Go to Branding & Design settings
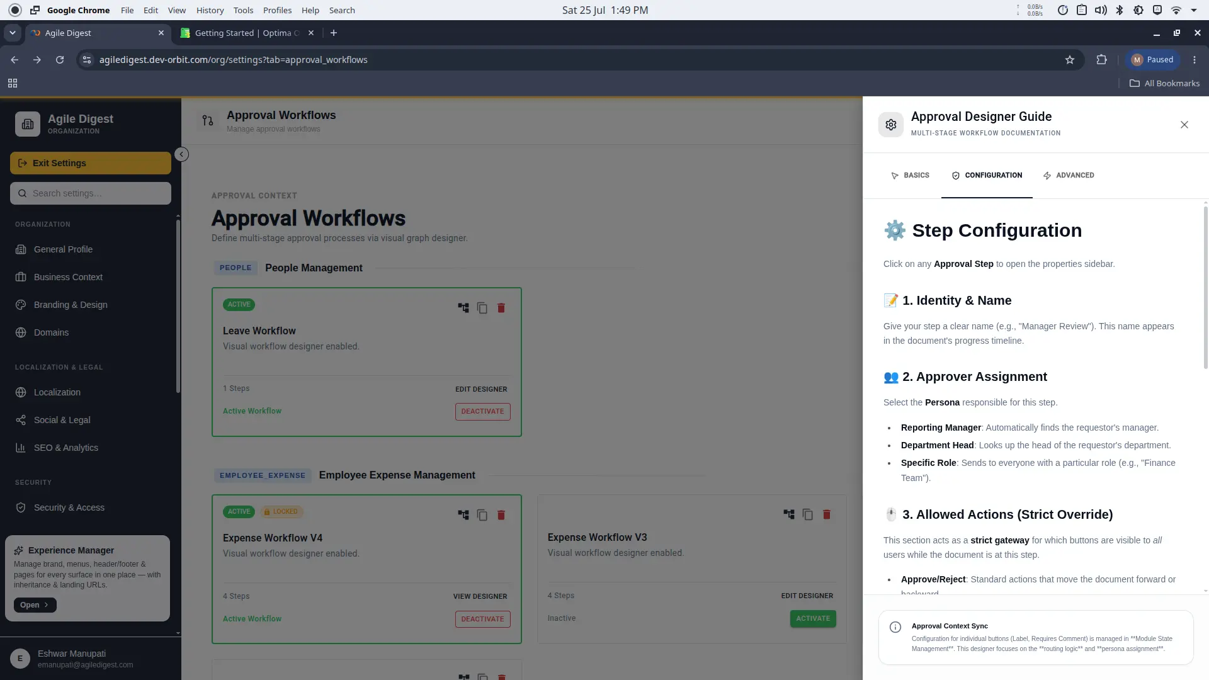 [91, 305]
